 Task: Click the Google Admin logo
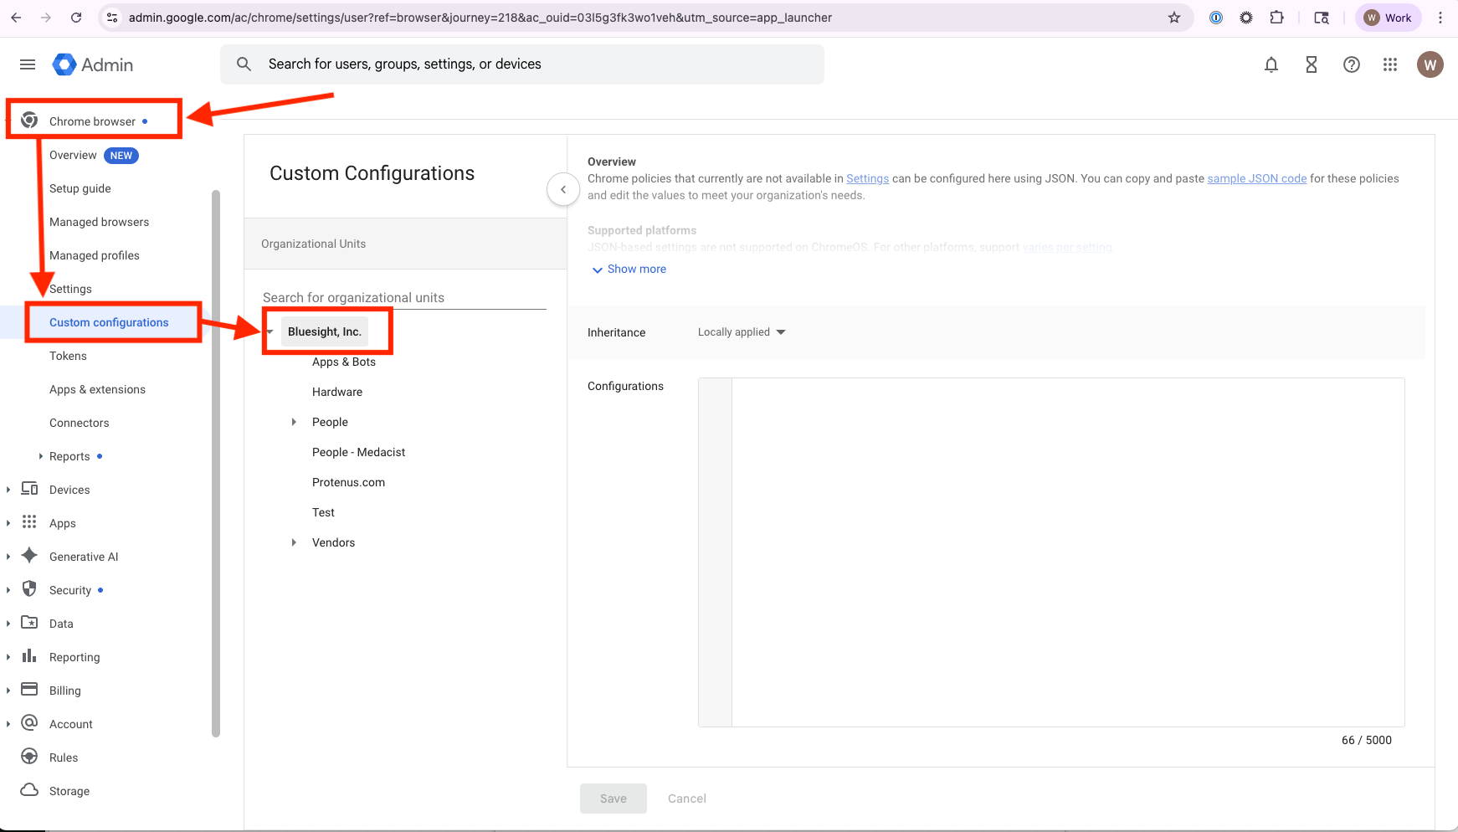pyautogui.click(x=93, y=64)
